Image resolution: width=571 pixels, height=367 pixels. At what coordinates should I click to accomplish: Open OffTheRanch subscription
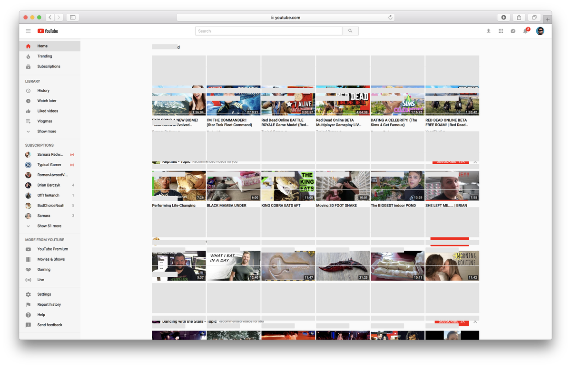49,196
